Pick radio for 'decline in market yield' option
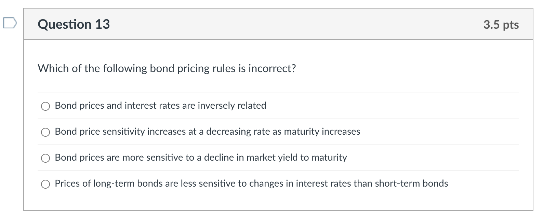This screenshot has width=543, height=216. coord(45,158)
